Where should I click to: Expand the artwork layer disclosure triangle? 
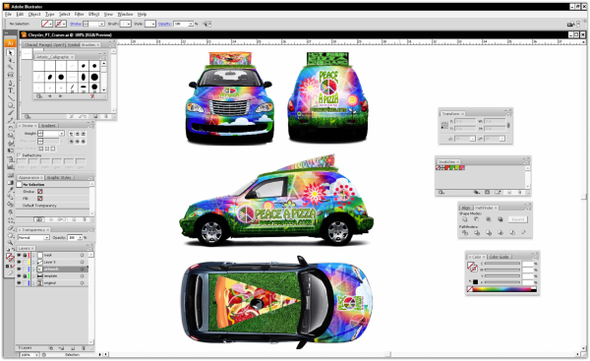[x=33, y=269]
